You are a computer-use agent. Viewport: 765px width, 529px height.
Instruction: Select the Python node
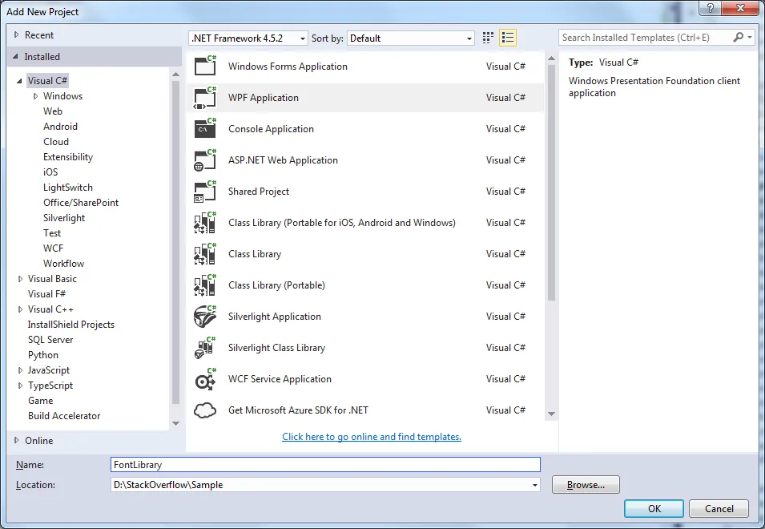pos(43,355)
